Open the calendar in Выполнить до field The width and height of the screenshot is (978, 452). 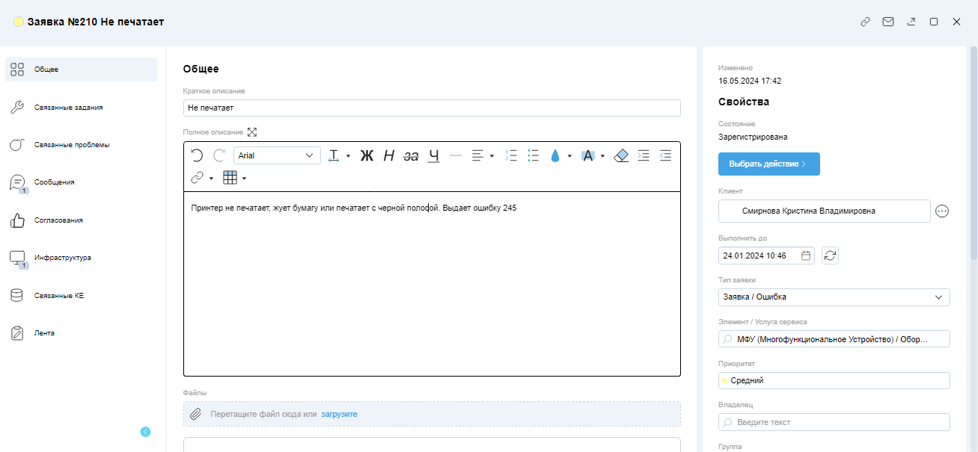pos(806,256)
